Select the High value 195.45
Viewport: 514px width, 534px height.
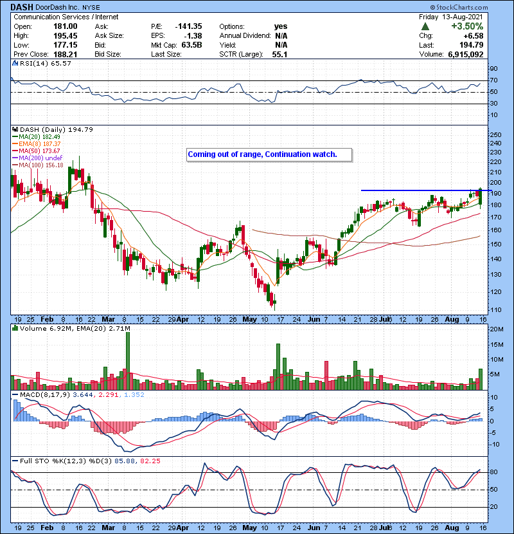pyautogui.click(x=66, y=36)
